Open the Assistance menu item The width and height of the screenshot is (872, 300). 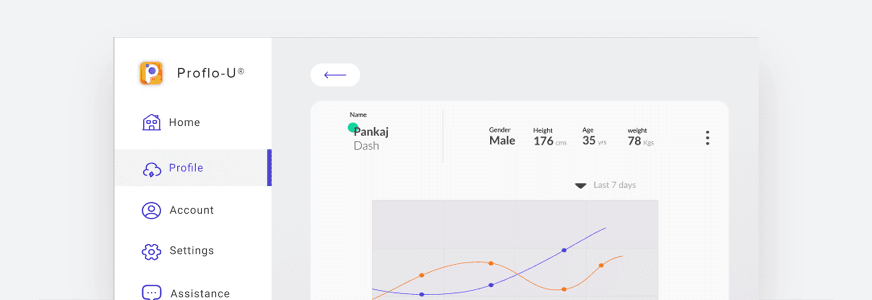click(x=200, y=293)
